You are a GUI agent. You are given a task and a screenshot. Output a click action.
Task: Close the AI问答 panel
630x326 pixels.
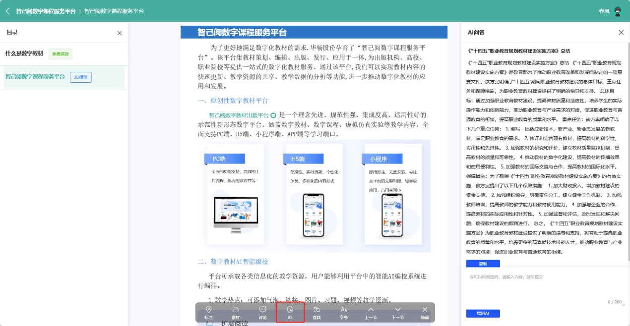click(x=621, y=32)
